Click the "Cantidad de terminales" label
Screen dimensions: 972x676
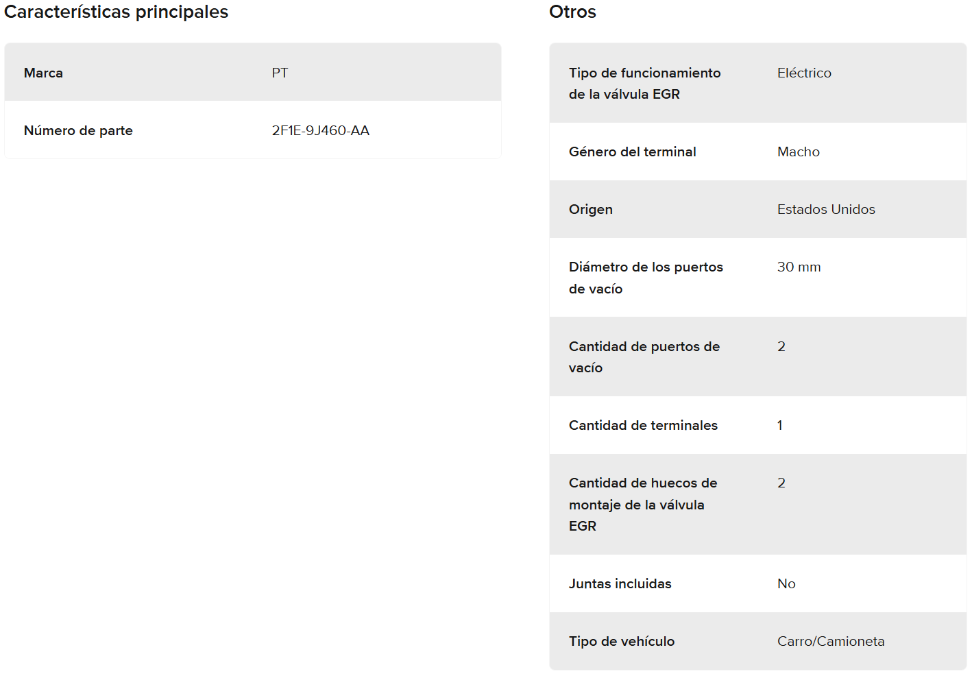(643, 426)
